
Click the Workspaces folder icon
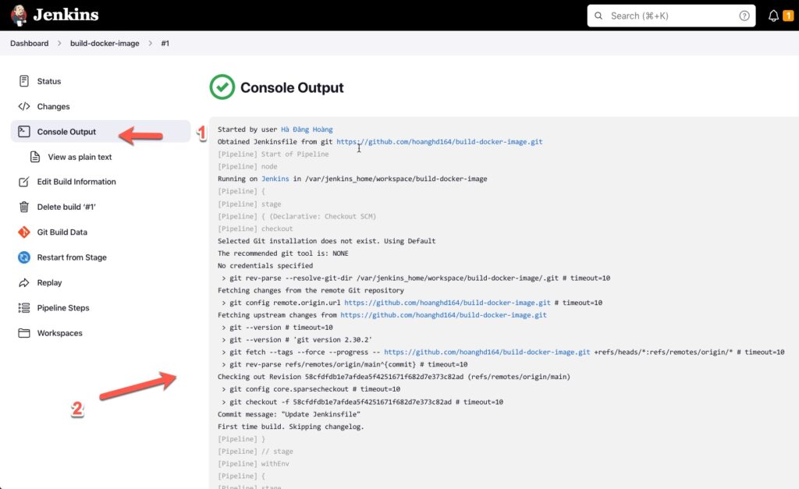[x=24, y=333]
